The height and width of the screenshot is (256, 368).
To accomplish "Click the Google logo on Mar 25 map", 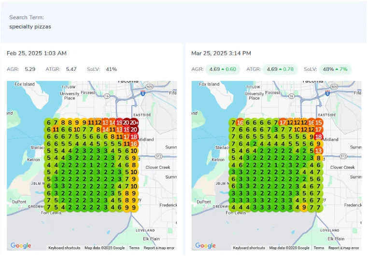I will point(206,245).
